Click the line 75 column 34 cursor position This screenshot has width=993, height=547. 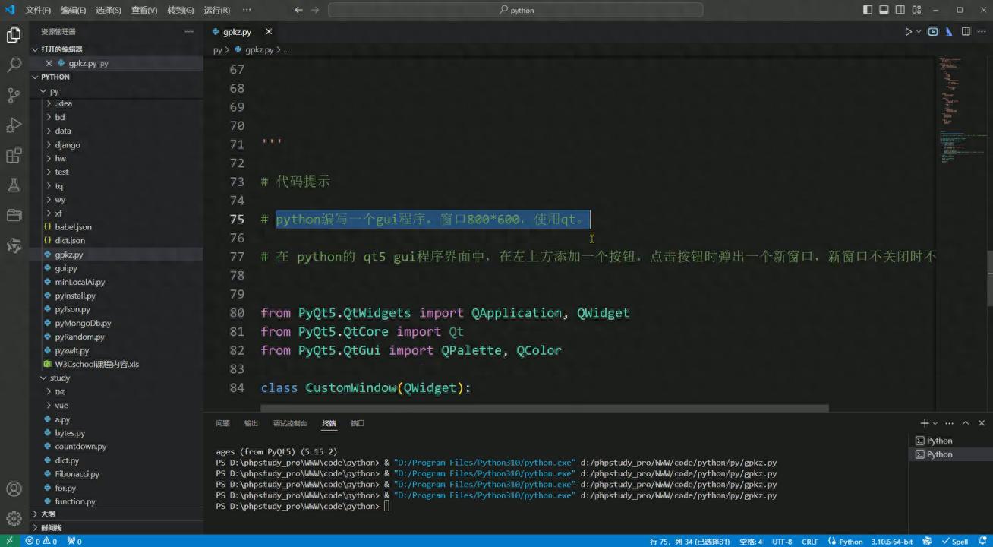(689, 542)
